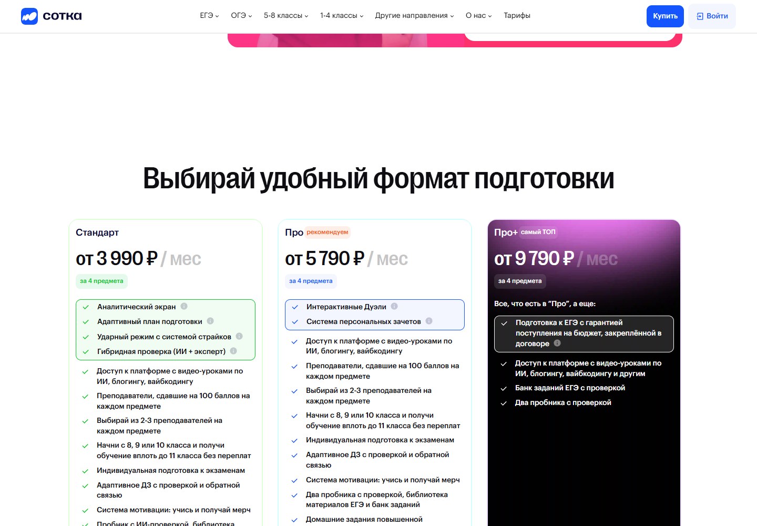
Task: Click Система мотивации item in Стандарт card
Action: point(173,510)
